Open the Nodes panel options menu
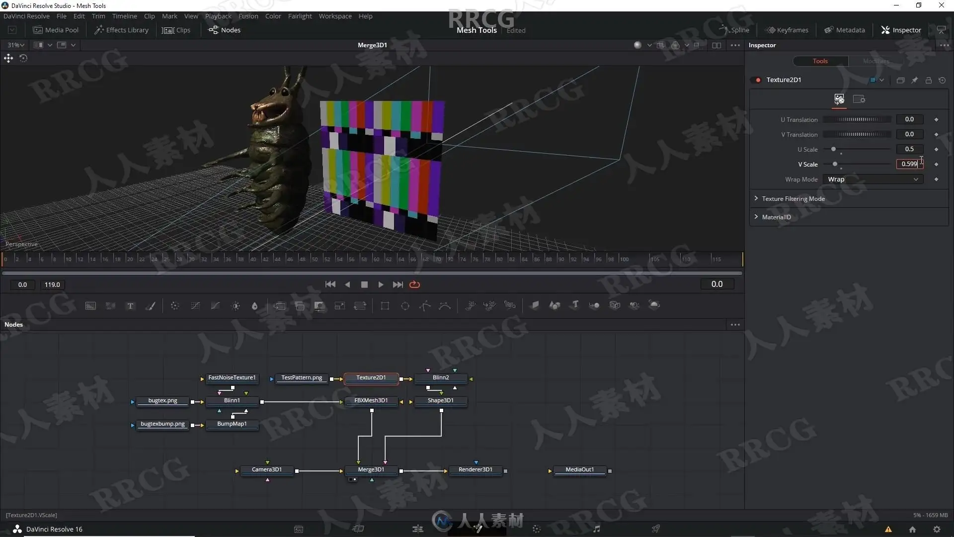The width and height of the screenshot is (954, 537). coord(735,325)
